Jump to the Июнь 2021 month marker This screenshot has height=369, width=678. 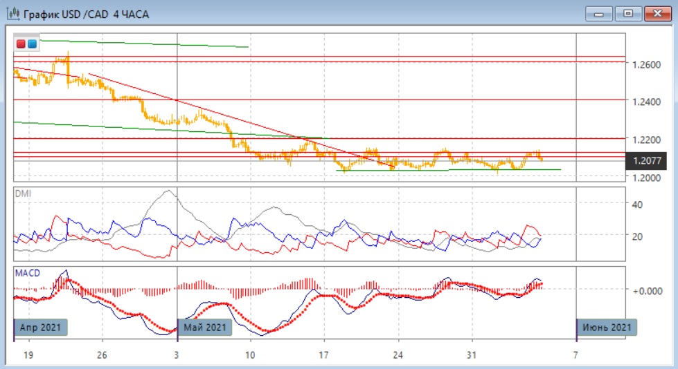606,327
